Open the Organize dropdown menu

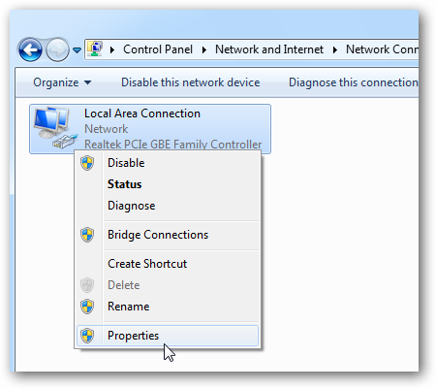point(62,82)
